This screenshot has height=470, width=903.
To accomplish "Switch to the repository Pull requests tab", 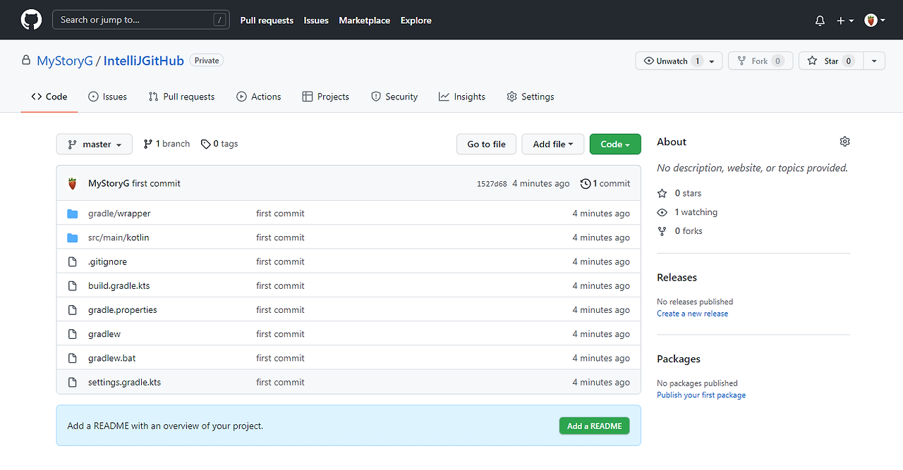I will click(x=181, y=97).
